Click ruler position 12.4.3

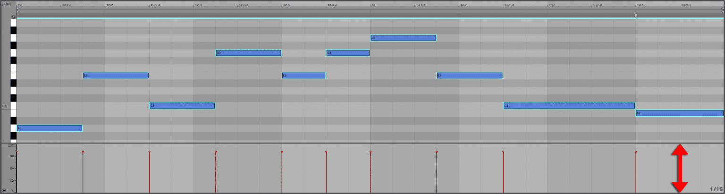point(332,5)
